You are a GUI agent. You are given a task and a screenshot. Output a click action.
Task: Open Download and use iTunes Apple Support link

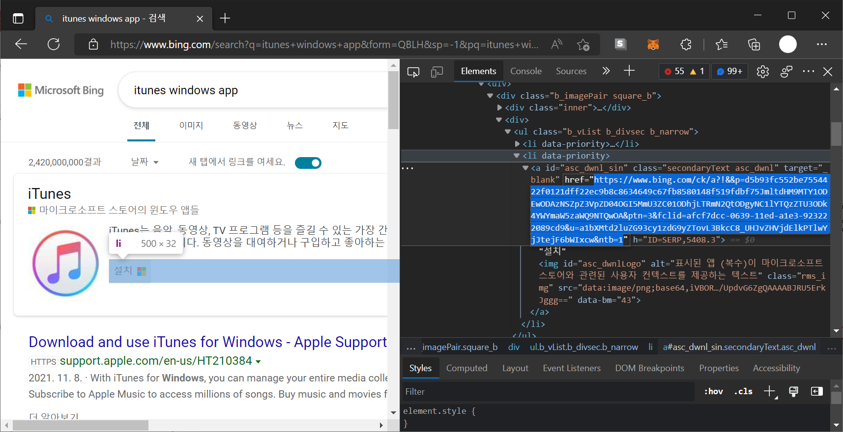coord(208,342)
